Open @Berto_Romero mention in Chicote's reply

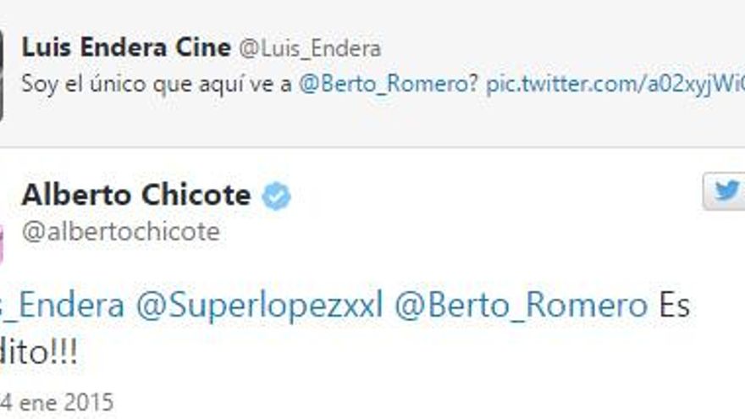(x=521, y=306)
